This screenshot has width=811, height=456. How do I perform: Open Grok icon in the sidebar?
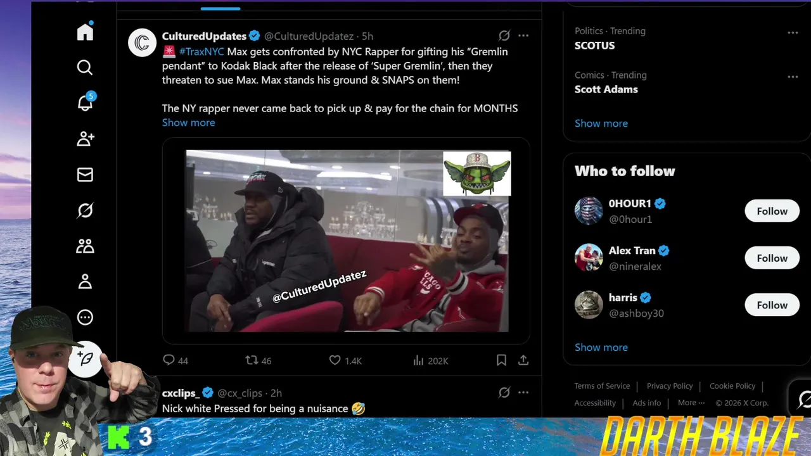tap(85, 210)
